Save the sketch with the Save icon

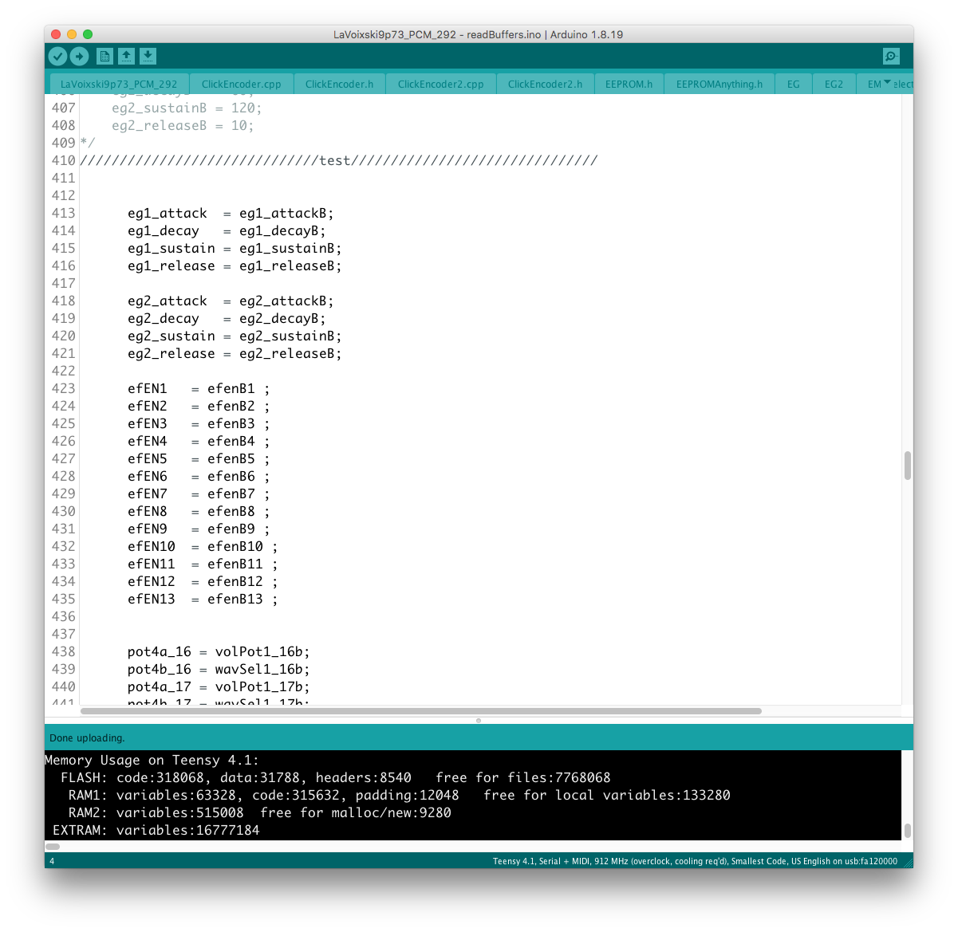click(x=148, y=56)
